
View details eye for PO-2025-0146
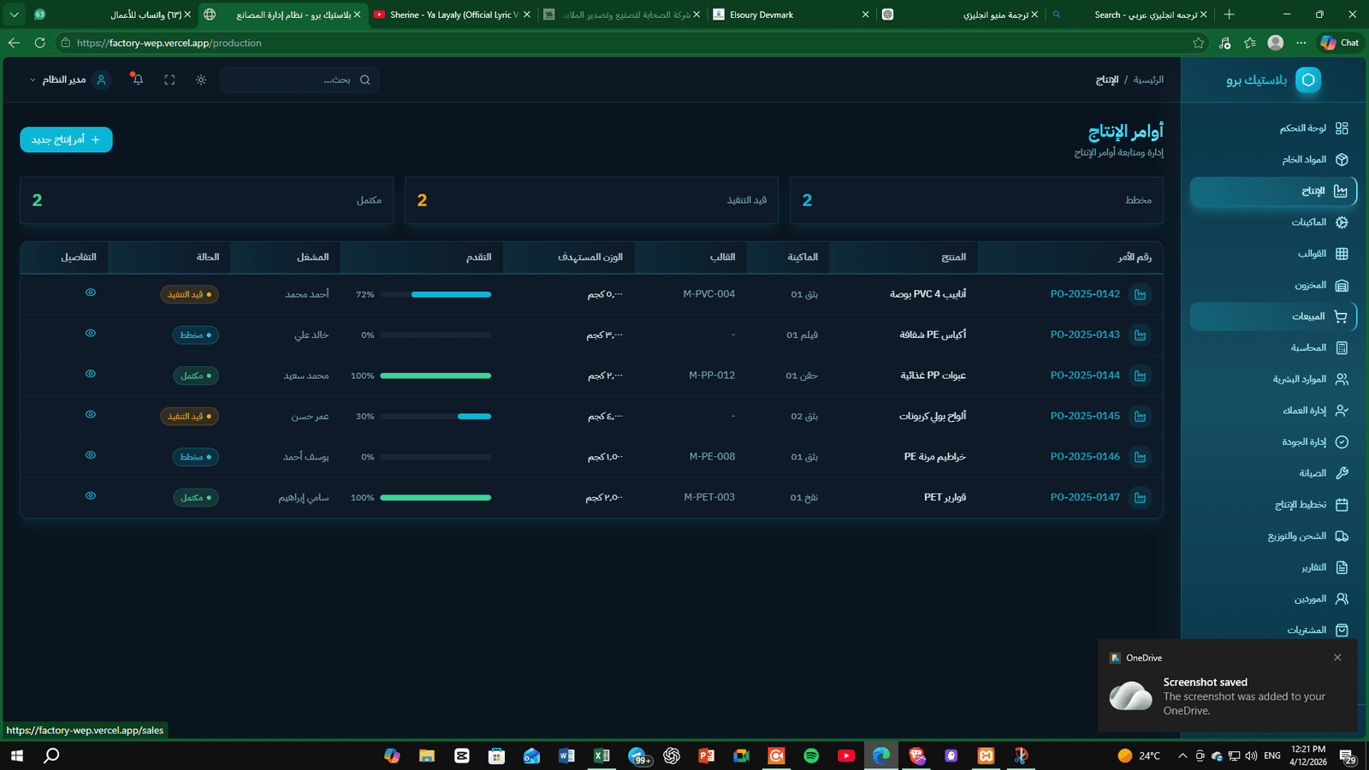point(91,455)
